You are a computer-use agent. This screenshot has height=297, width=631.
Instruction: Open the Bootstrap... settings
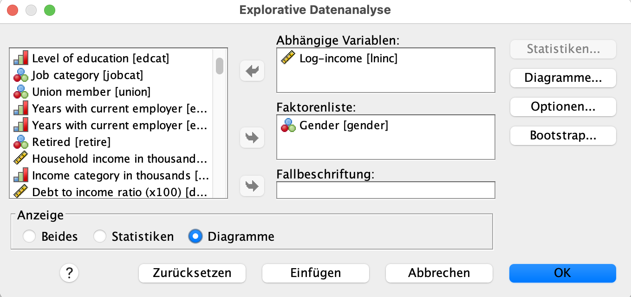pyautogui.click(x=563, y=136)
